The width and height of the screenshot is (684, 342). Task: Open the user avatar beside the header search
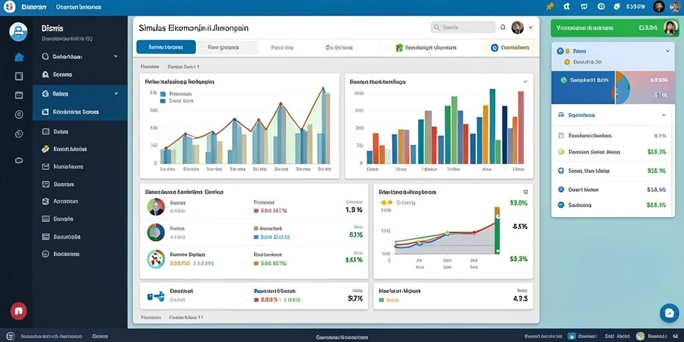518,27
